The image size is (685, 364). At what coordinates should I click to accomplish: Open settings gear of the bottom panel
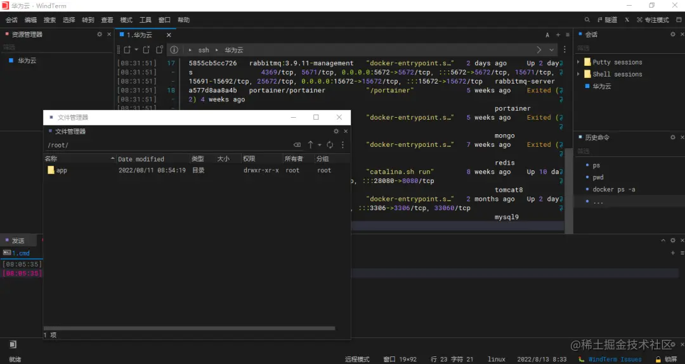(673, 240)
